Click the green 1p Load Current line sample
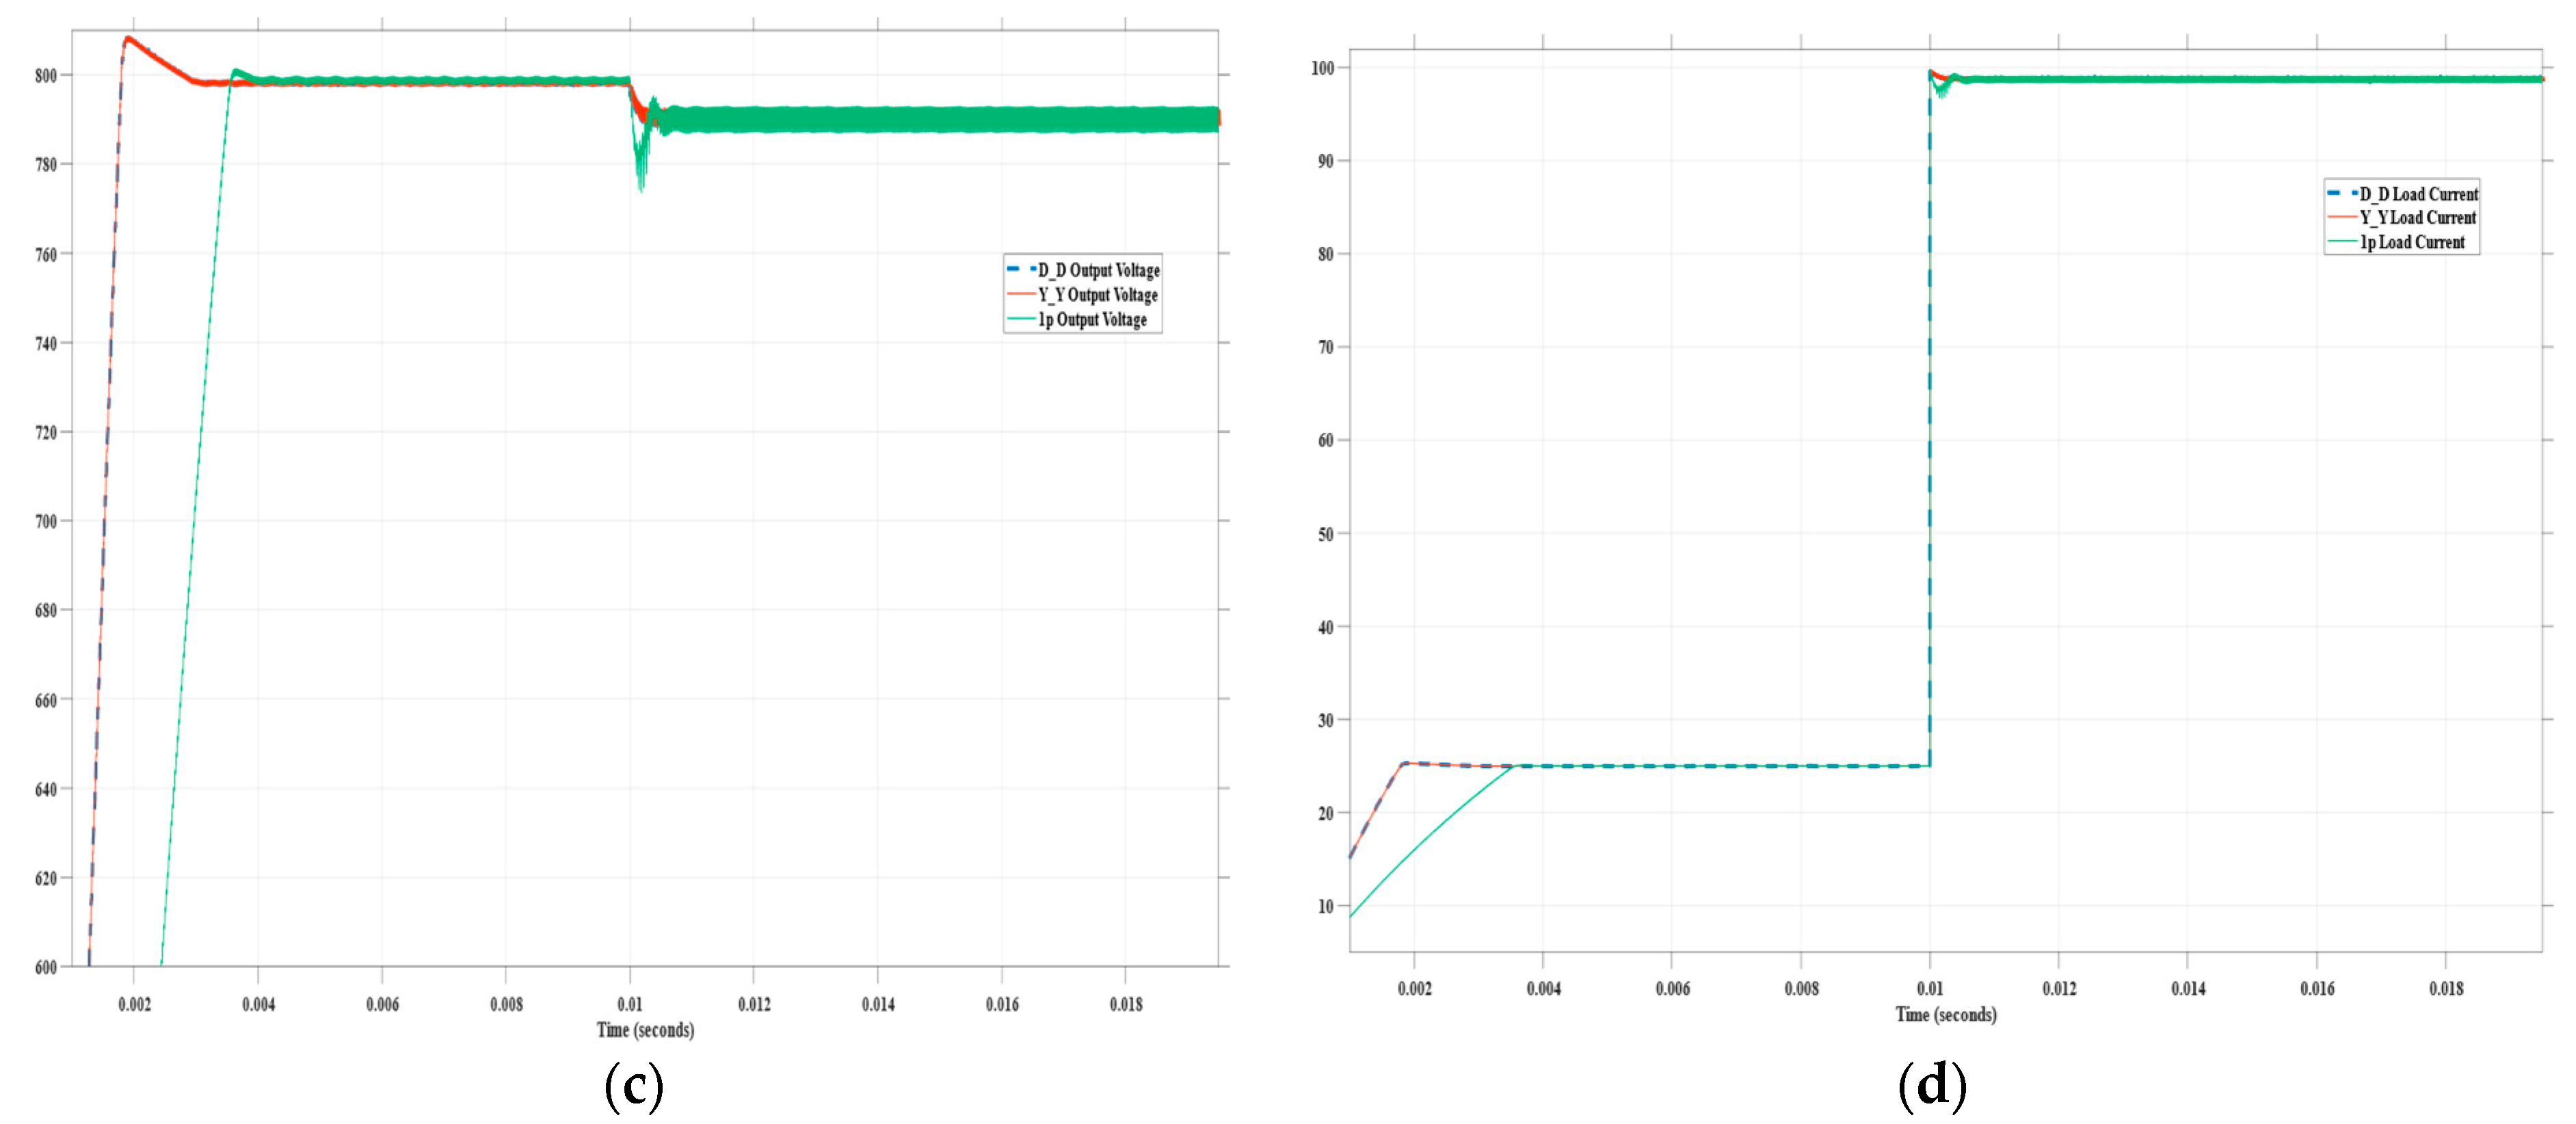Viewport: 2576px width, 1124px height. tap(2342, 242)
